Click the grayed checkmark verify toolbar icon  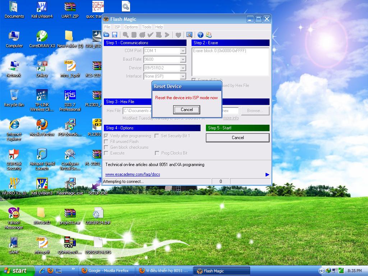coord(151,35)
